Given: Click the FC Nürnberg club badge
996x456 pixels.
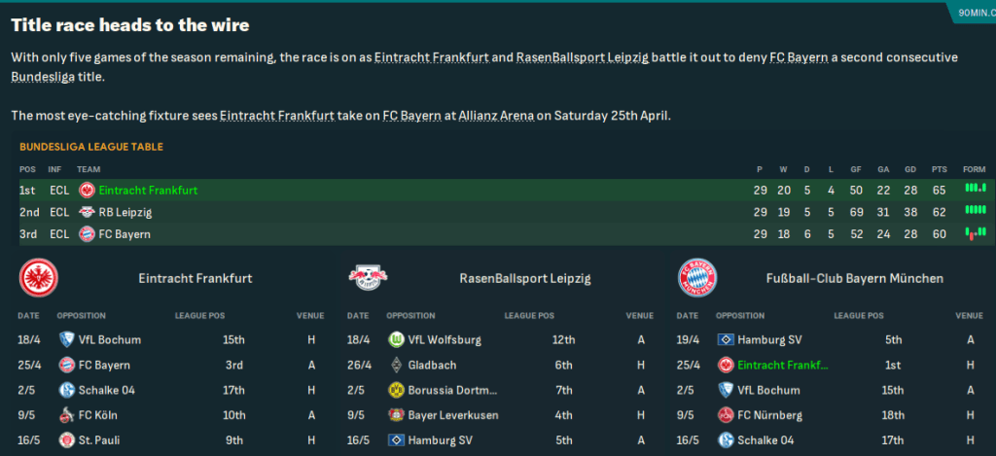Looking at the screenshot, I should click(725, 414).
